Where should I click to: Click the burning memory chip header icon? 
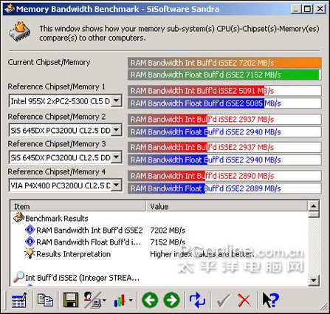(x=20, y=32)
